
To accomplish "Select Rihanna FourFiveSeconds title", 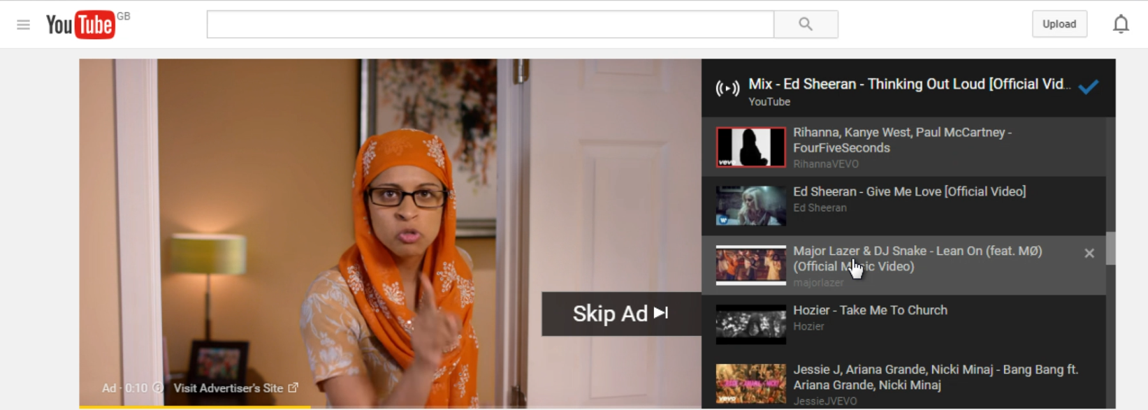I will (x=902, y=140).
